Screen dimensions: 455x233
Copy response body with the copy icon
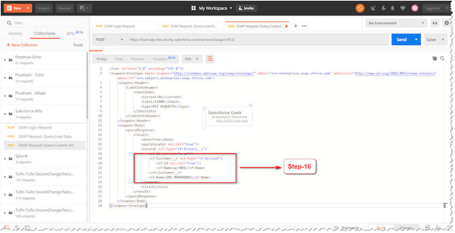[x=435, y=58]
